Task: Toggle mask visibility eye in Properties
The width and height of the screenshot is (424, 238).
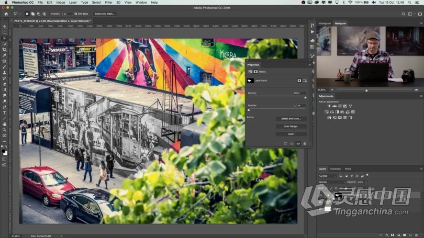Action: 298,144
